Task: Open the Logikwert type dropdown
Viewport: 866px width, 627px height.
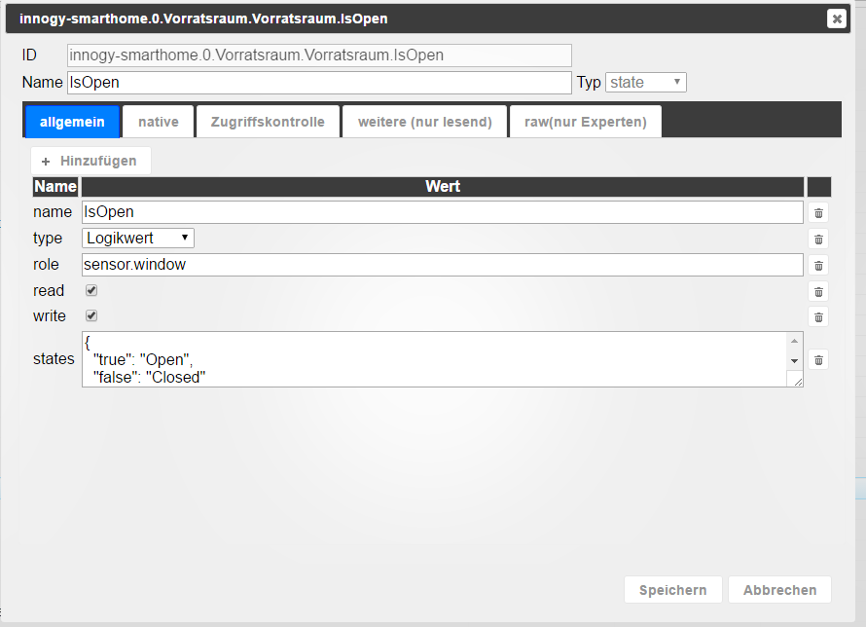Action: [x=138, y=239]
